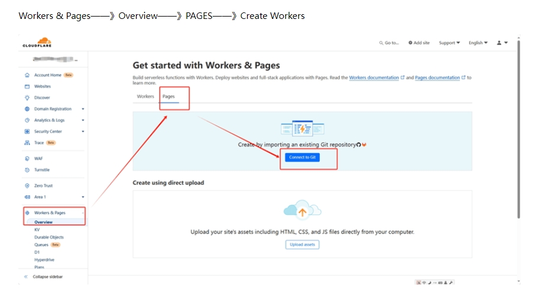This screenshot has width=558, height=294.
Task: Click the Trace network icon
Action: click(27, 143)
